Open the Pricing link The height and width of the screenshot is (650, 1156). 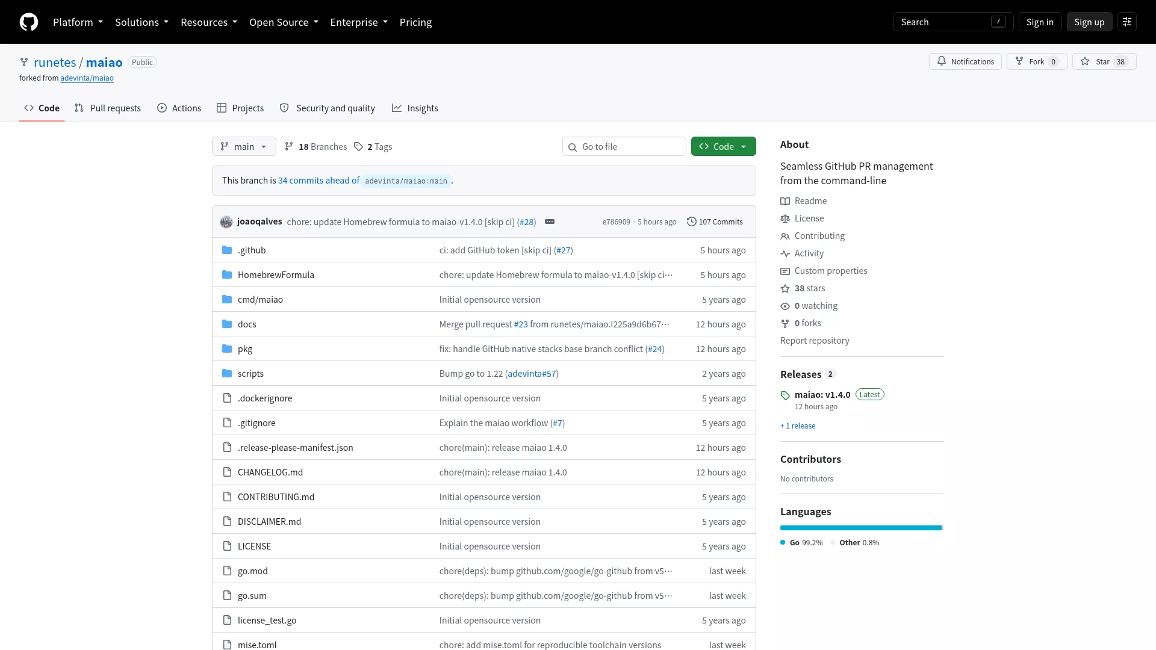(x=415, y=22)
